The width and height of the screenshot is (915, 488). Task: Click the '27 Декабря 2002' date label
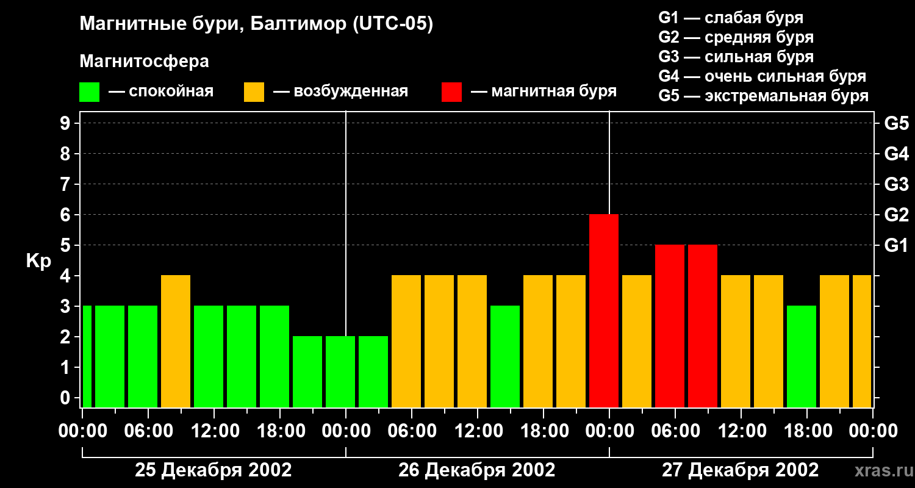tap(741, 470)
